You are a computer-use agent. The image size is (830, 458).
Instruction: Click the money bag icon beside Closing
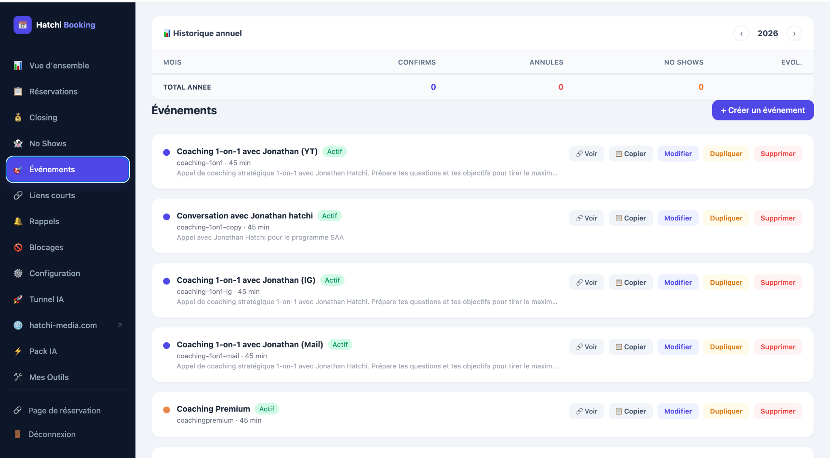pyautogui.click(x=18, y=118)
